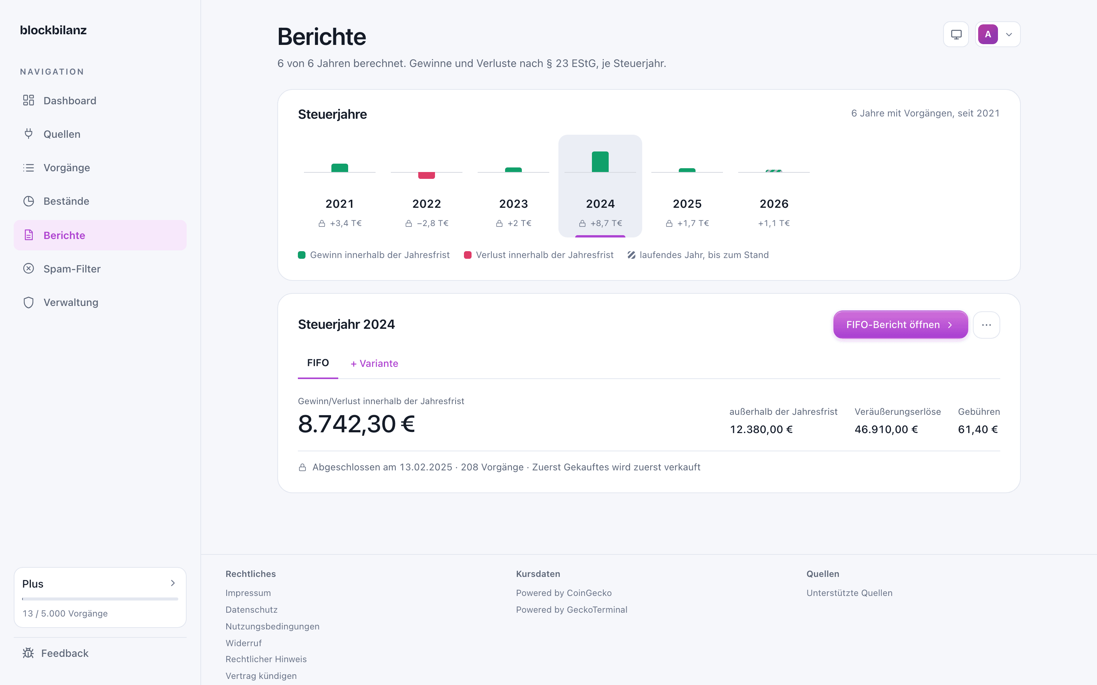
Task: Click the Vorgänge usage progress bar
Action: coord(100,599)
